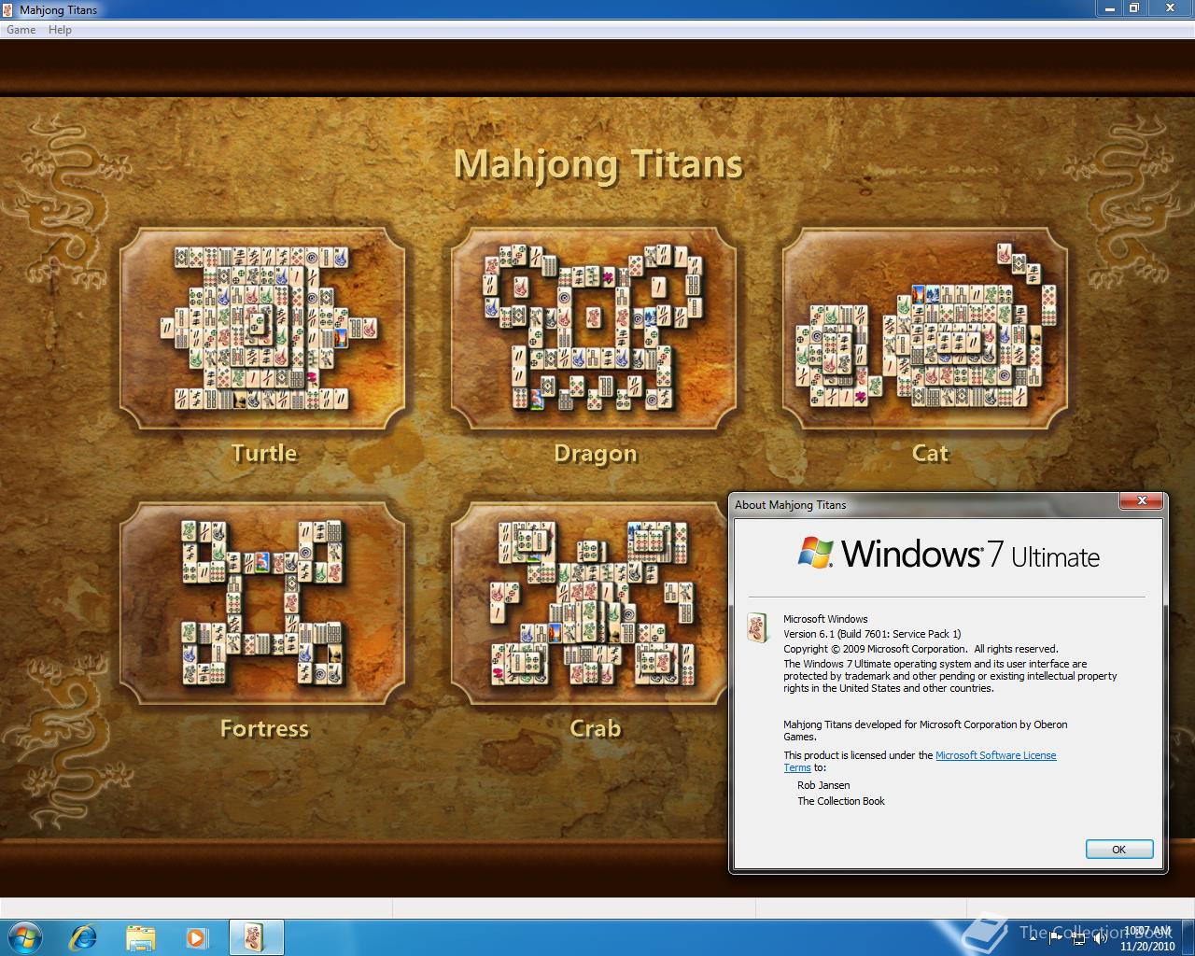
Task: Click "The Collection Book" licensee text
Action: (x=841, y=801)
